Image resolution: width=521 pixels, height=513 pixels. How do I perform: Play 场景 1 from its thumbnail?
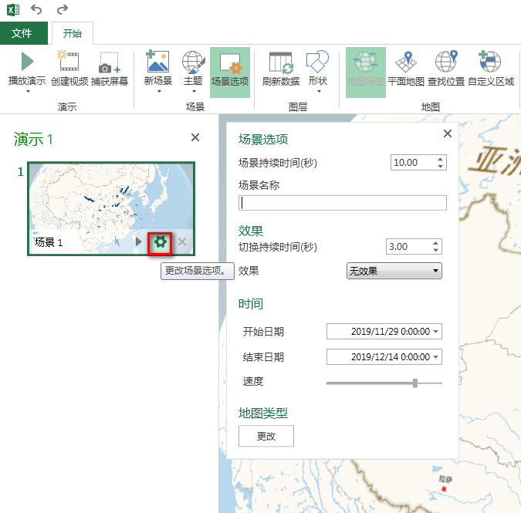coord(139,241)
